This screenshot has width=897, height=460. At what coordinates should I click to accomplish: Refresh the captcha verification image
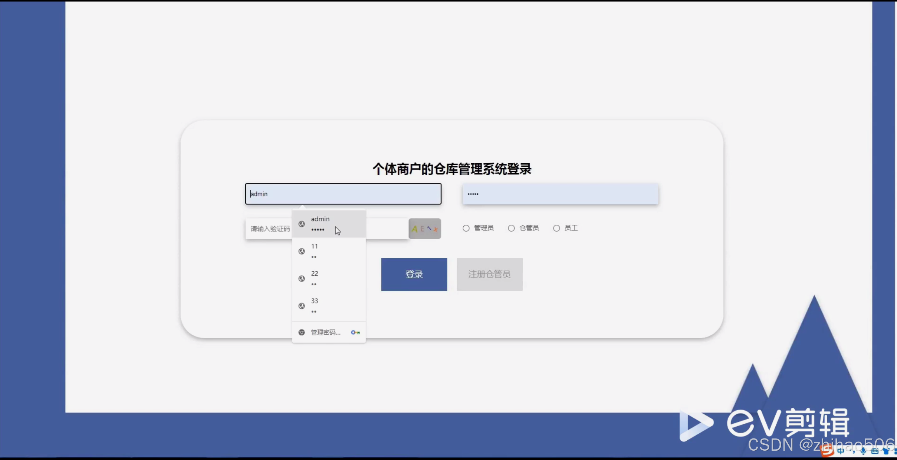click(x=424, y=229)
